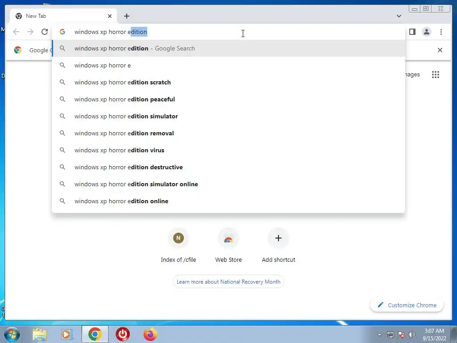
Task: Pick suggestion 'windows xp horror edition removal'
Action: (x=228, y=133)
